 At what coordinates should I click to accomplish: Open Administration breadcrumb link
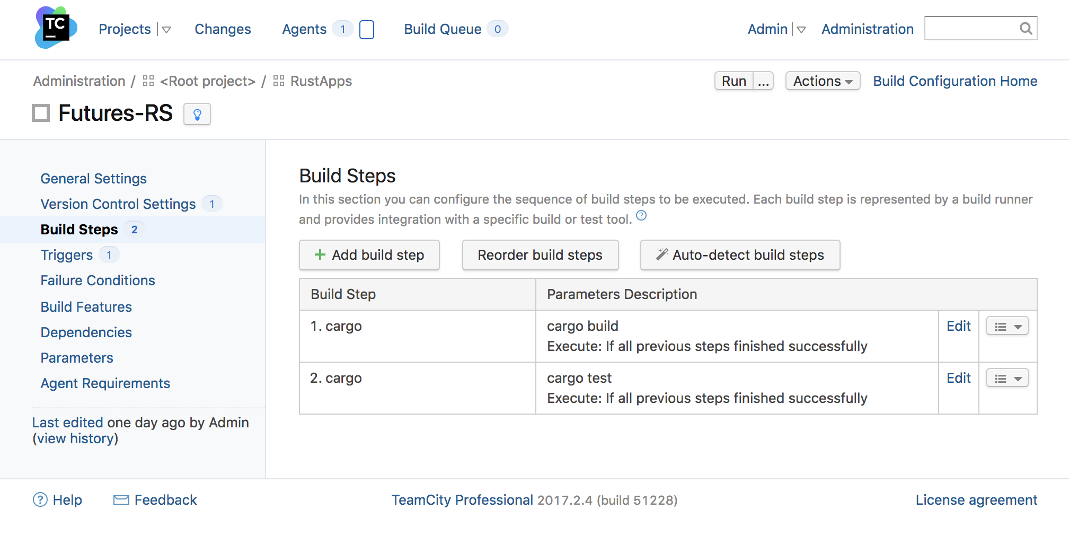click(79, 81)
